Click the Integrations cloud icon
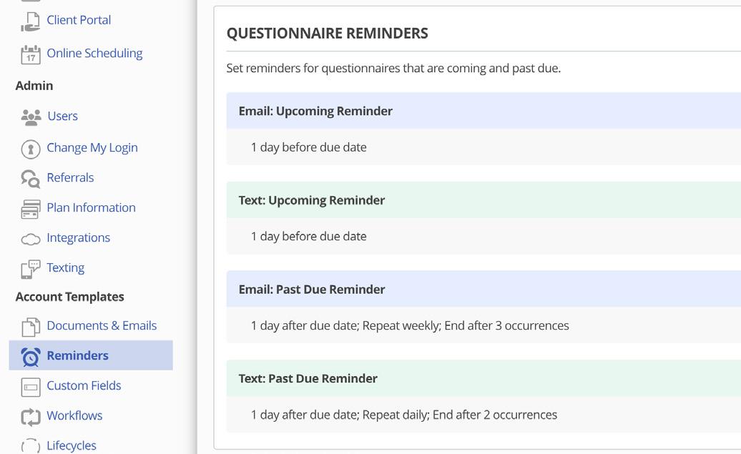This screenshot has height=454, width=741. (30, 239)
